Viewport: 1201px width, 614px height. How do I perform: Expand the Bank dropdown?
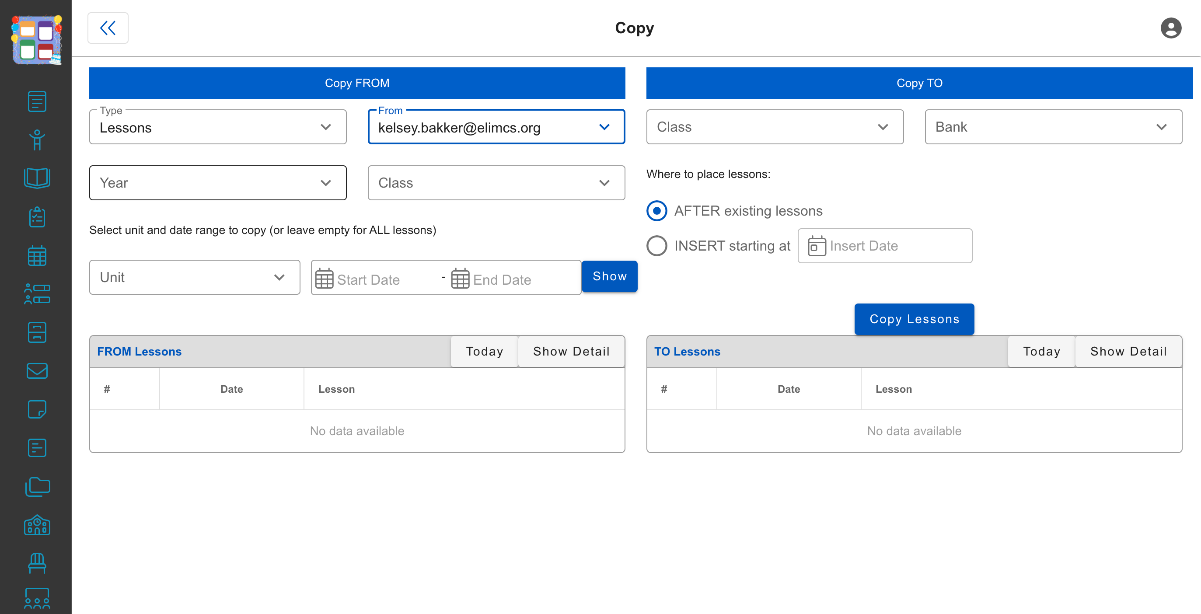[1053, 127]
